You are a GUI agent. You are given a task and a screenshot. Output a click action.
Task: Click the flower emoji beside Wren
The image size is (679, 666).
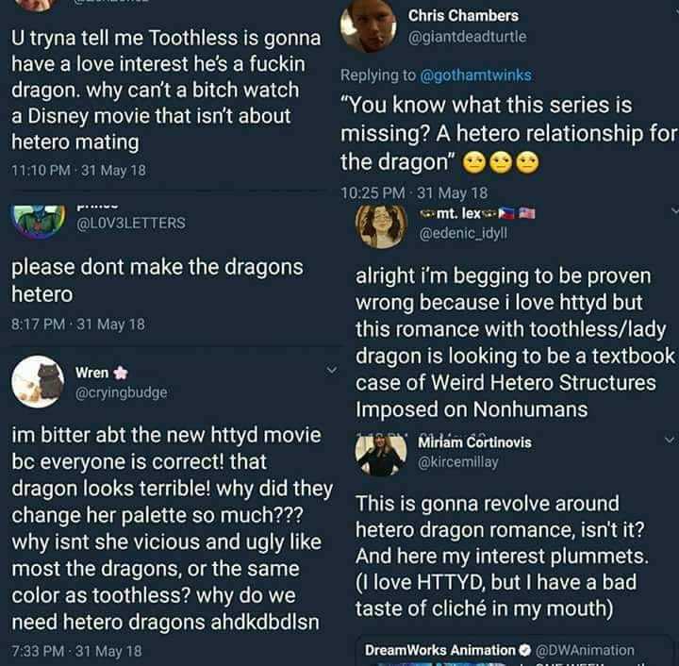pos(121,373)
